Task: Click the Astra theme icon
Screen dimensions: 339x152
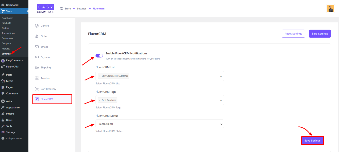Action: coord(3,101)
